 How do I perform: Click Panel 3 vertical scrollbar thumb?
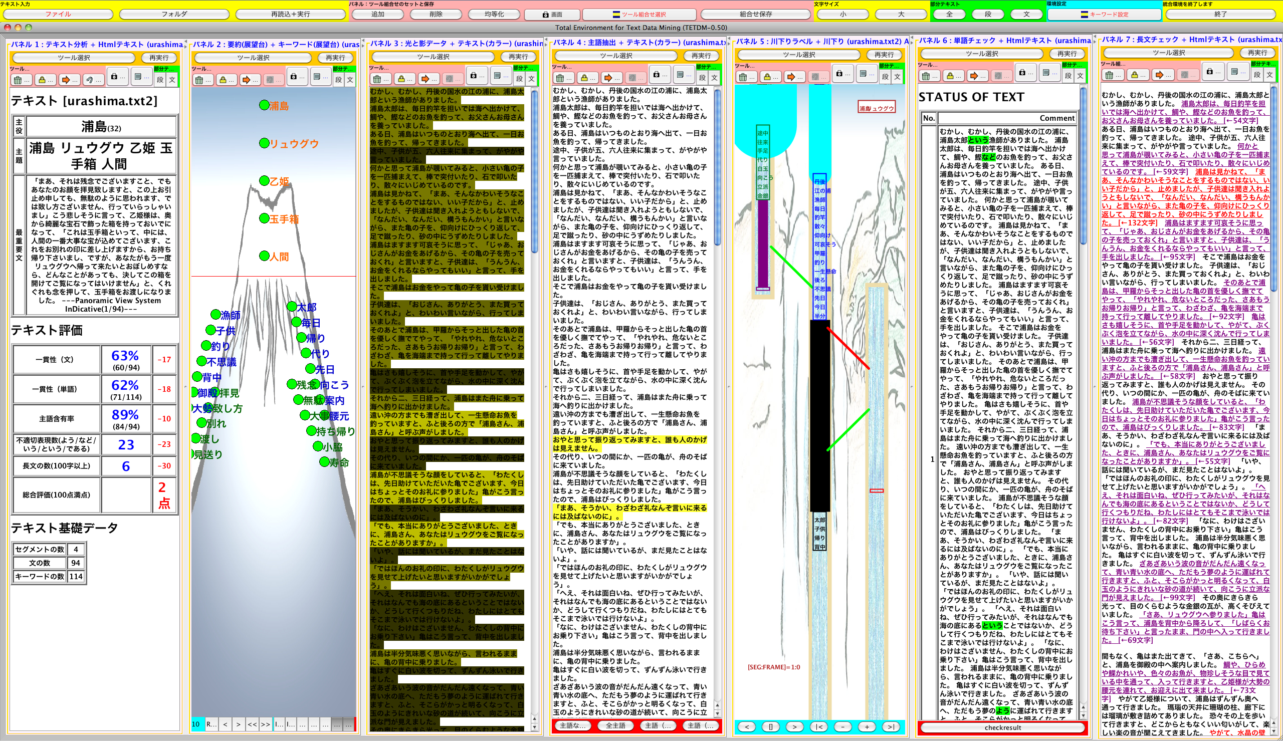(534, 173)
